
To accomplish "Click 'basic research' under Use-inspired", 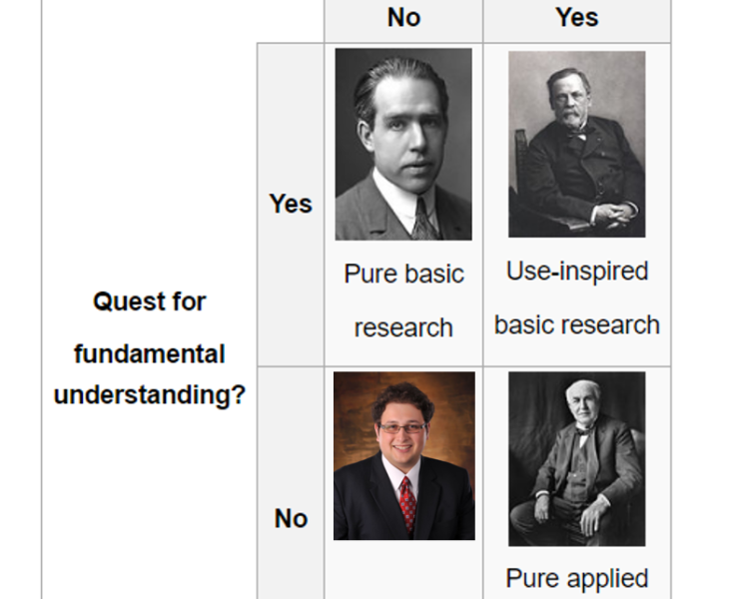I will point(576,325).
